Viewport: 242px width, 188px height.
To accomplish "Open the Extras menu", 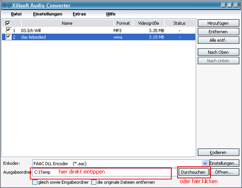I will coord(79,14).
